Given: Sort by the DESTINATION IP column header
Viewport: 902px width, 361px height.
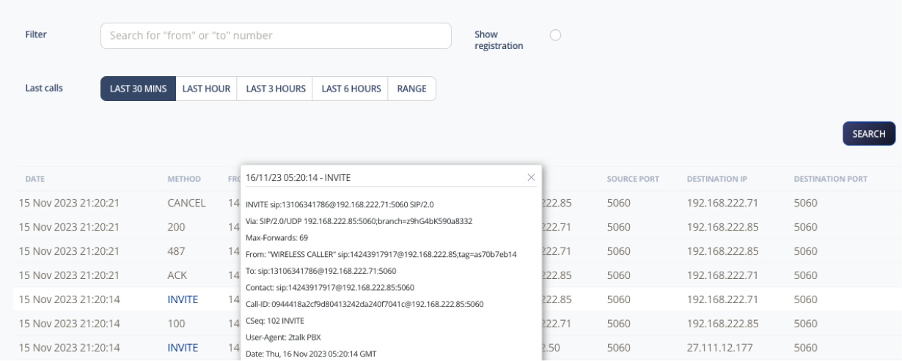Looking at the screenshot, I should (x=717, y=179).
